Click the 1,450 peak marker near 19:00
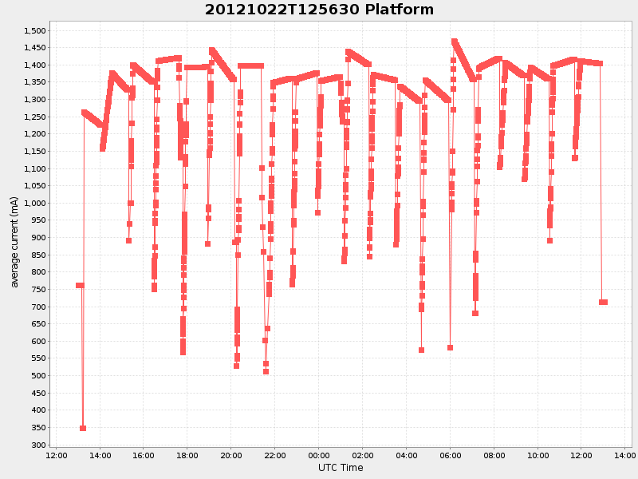The image size is (638, 479). [212, 49]
